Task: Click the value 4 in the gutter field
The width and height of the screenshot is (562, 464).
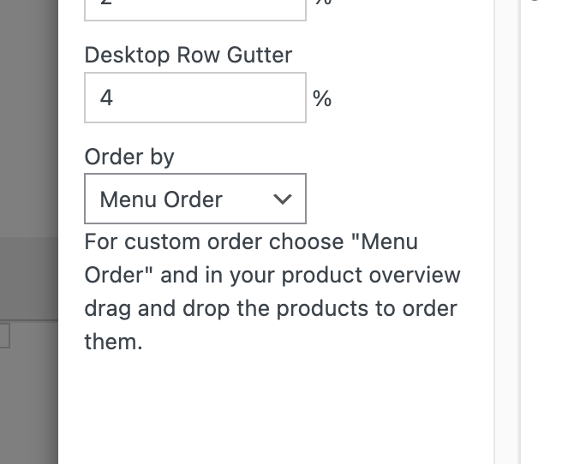Action: click(x=106, y=98)
